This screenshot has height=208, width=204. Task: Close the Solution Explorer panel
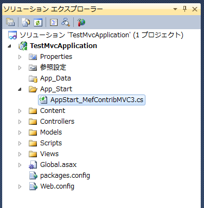pos(195,9)
